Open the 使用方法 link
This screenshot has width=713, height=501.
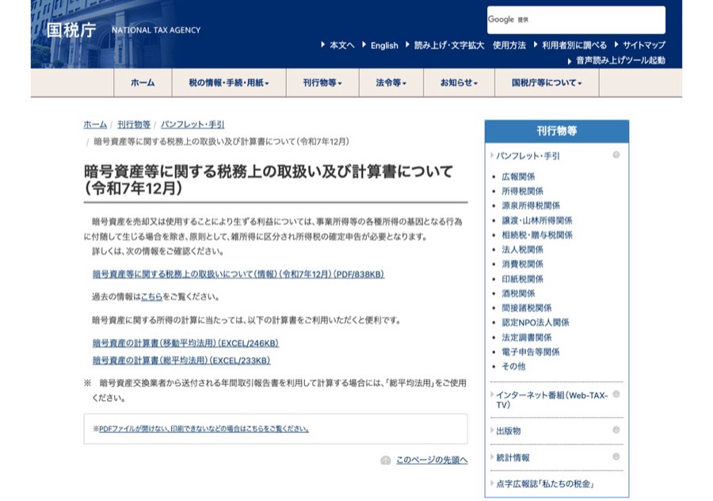(509, 45)
